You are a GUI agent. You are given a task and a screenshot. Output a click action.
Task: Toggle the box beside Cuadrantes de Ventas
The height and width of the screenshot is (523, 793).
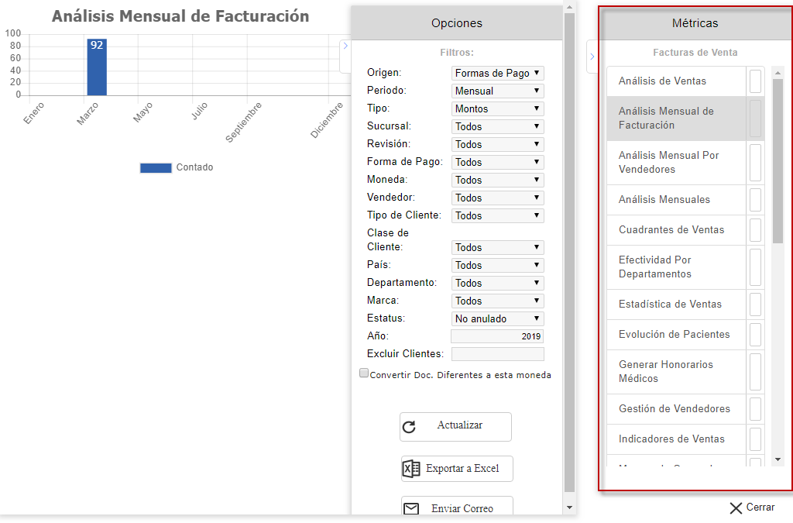click(755, 230)
